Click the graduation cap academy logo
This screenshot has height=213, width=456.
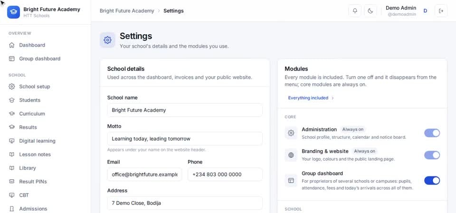(x=13, y=12)
